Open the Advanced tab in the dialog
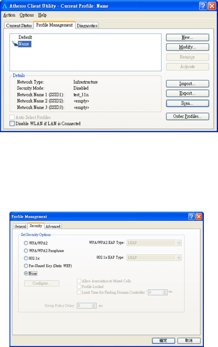 pyautogui.click(x=53, y=226)
